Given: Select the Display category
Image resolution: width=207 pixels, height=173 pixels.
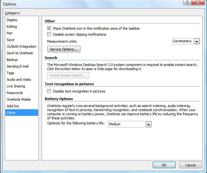Looking at the screenshot, I should (22, 20).
